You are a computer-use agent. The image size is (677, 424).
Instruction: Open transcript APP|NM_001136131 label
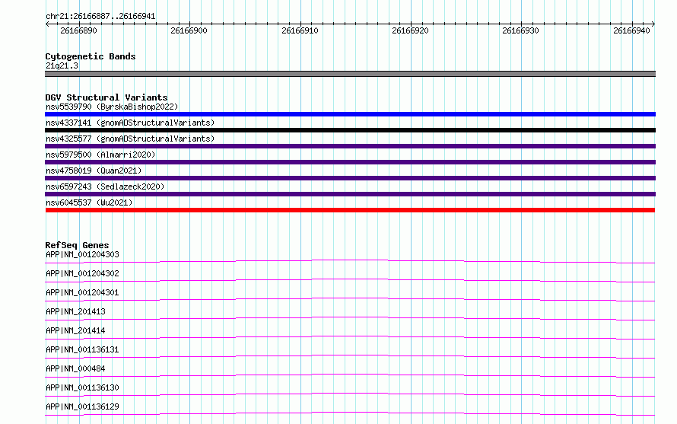(82, 349)
